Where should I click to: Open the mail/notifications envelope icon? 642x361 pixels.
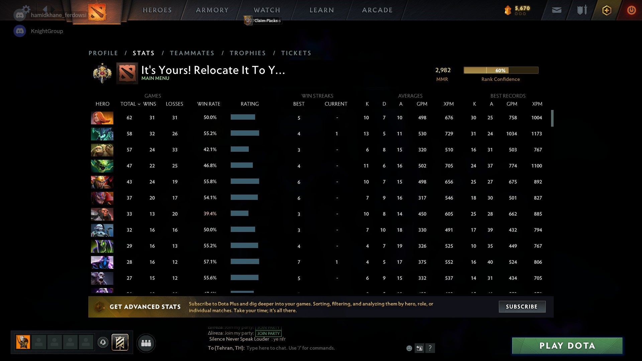556,10
